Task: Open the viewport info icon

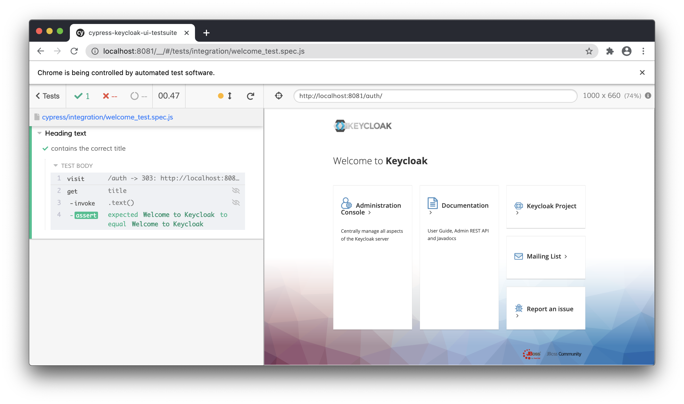Action: [648, 96]
